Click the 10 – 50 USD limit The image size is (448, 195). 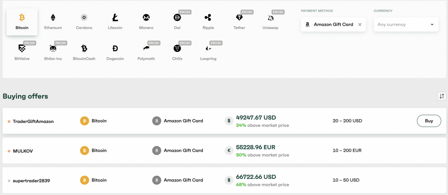346,180
